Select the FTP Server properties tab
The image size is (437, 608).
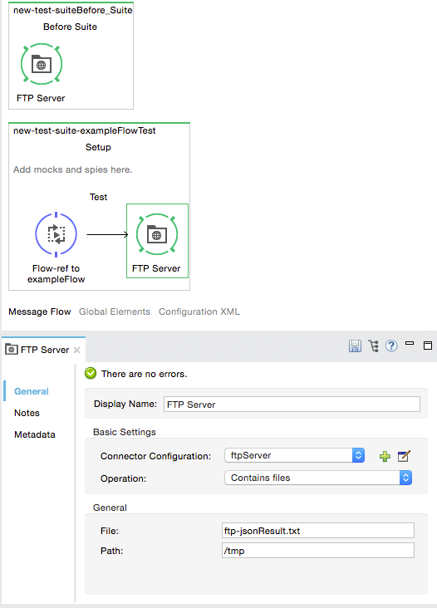point(45,350)
